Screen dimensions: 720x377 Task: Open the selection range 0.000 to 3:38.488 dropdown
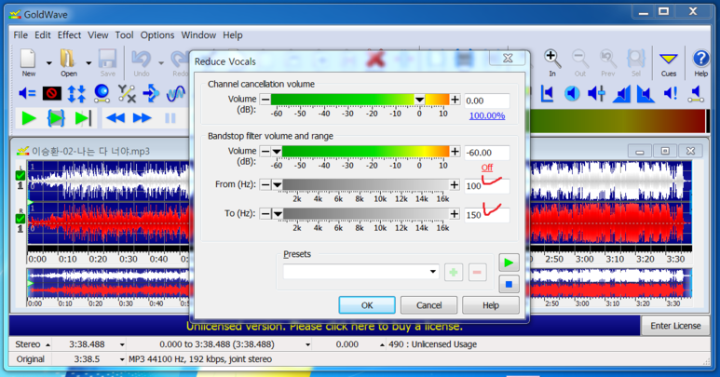tap(307, 344)
